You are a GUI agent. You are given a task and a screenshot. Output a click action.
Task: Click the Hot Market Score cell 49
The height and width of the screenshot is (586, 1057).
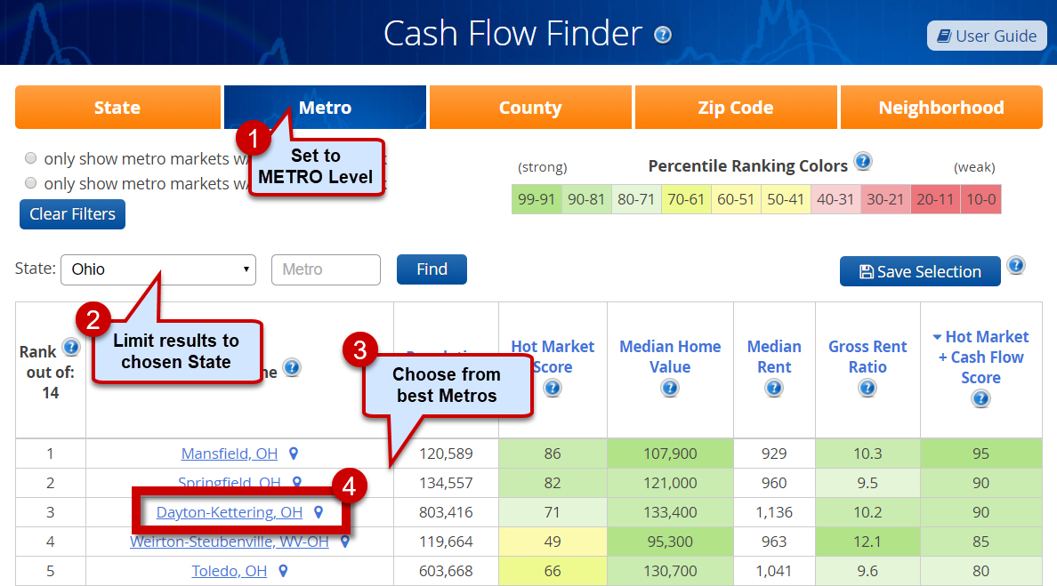coord(553,542)
